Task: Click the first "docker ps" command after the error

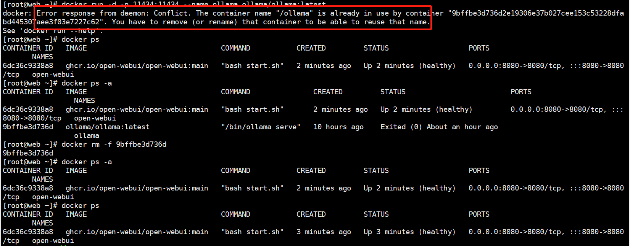Action: pos(80,40)
